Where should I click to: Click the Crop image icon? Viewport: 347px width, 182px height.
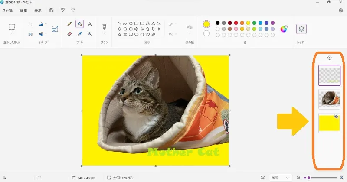30,24
